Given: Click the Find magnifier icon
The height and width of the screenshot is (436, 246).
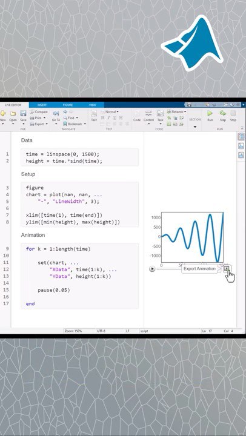Looking at the screenshot, I should point(65,118).
